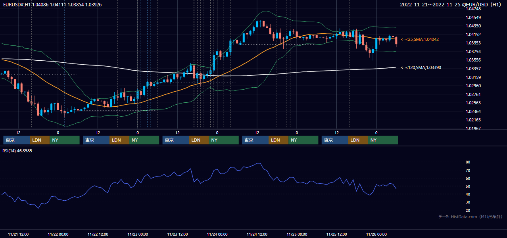Click RSI scale level 60
Screen dimensions: 507x238
click(x=468, y=178)
